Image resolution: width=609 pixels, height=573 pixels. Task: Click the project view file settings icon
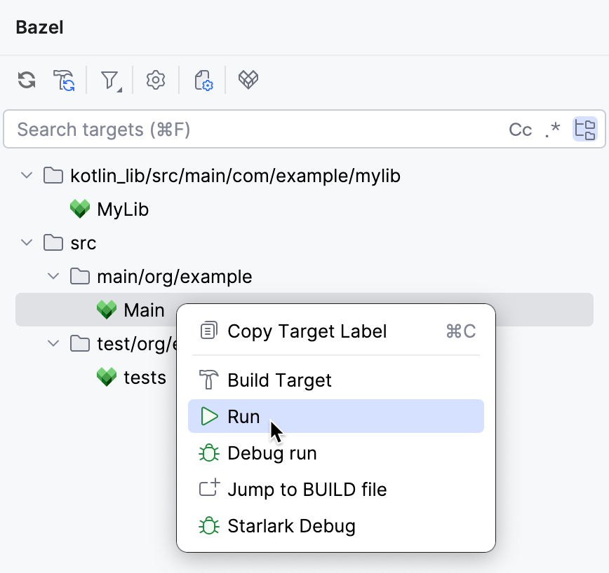tap(203, 80)
